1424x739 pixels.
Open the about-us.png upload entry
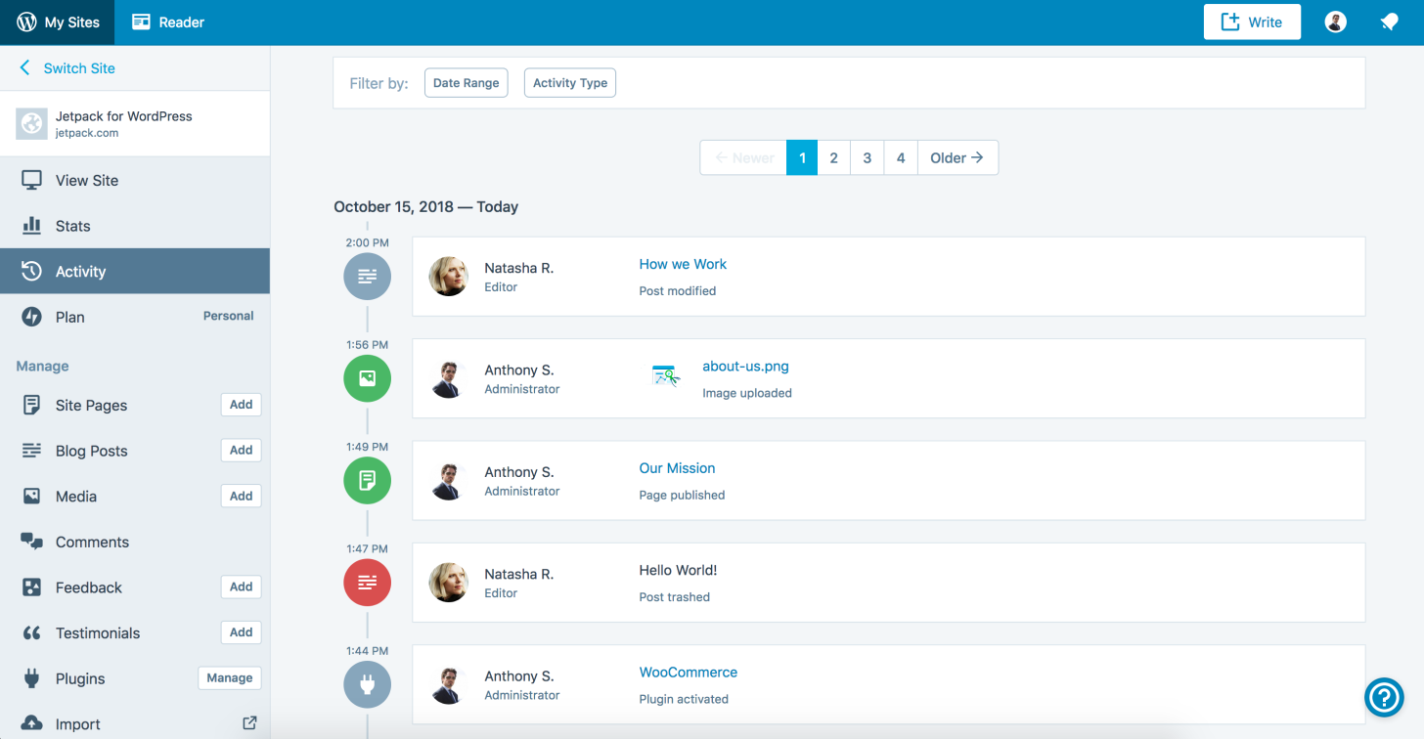tap(745, 366)
